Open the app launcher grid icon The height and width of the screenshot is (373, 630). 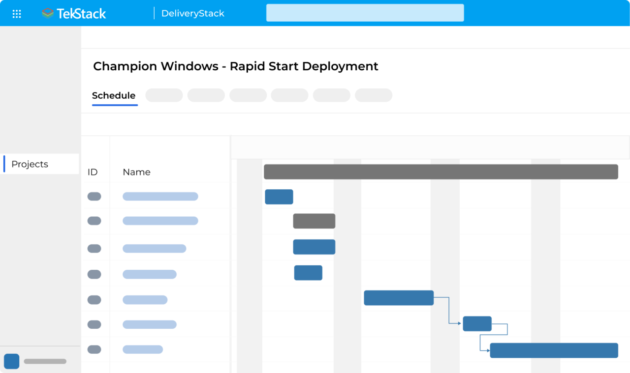tap(16, 13)
